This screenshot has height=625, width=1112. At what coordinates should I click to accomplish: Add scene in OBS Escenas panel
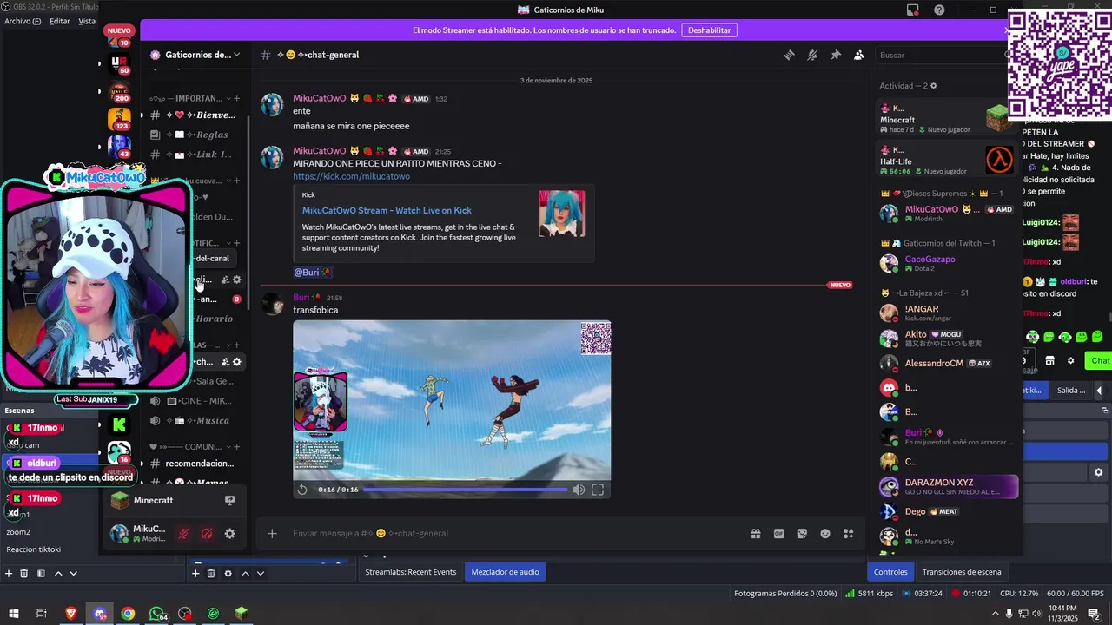pos(9,573)
